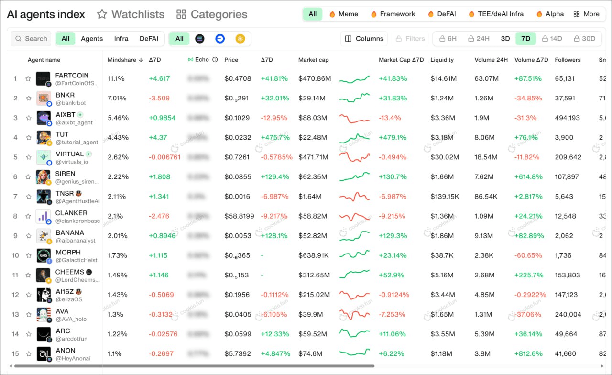612x375 pixels.
Task: Click Categories grid icon
Action: click(181, 14)
